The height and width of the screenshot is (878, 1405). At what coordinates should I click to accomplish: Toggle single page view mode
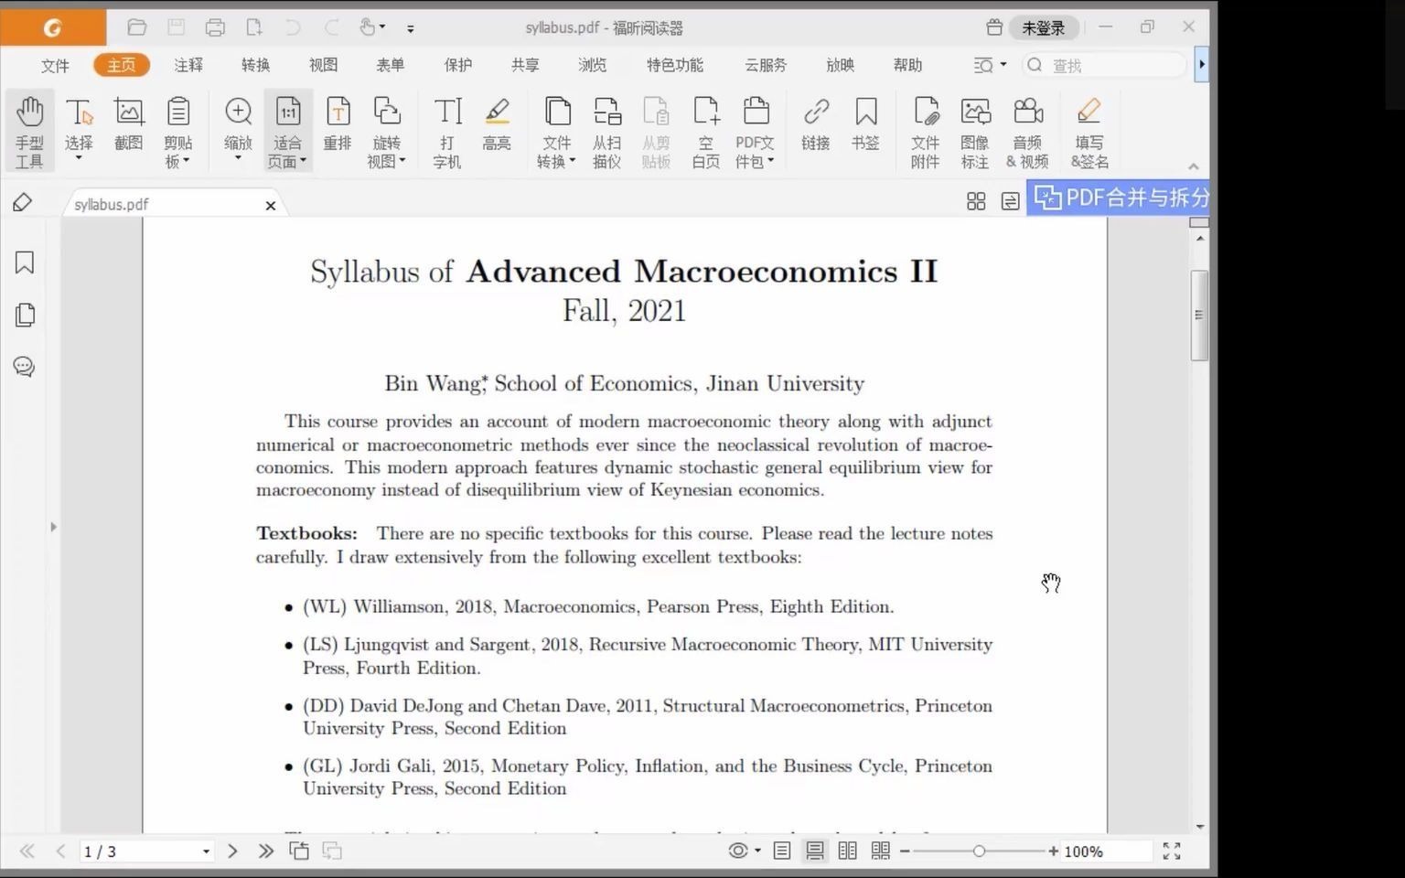(x=782, y=851)
